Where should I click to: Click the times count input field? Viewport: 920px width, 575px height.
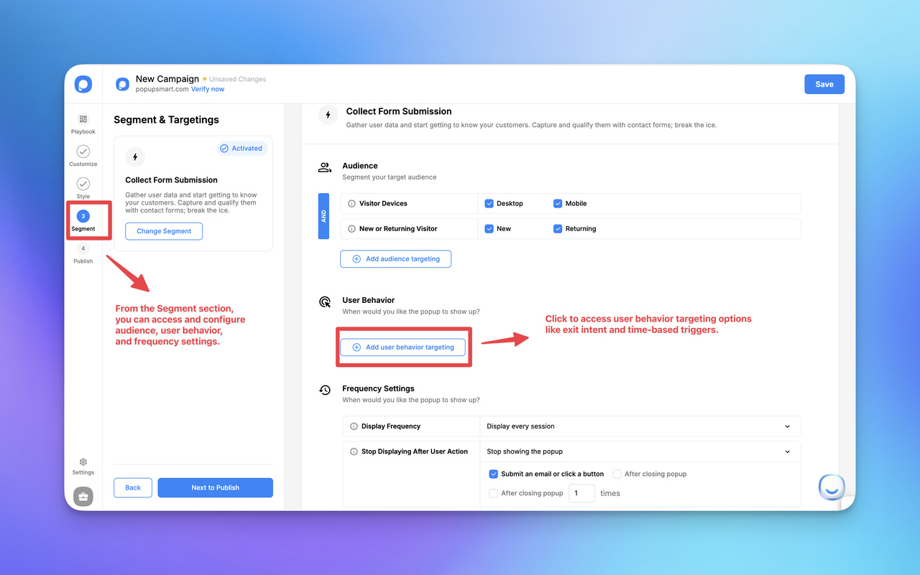tap(581, 493)
